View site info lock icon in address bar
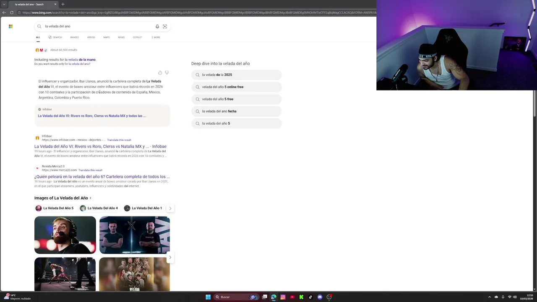Viewport: 537px width, 302px height. 19,13
